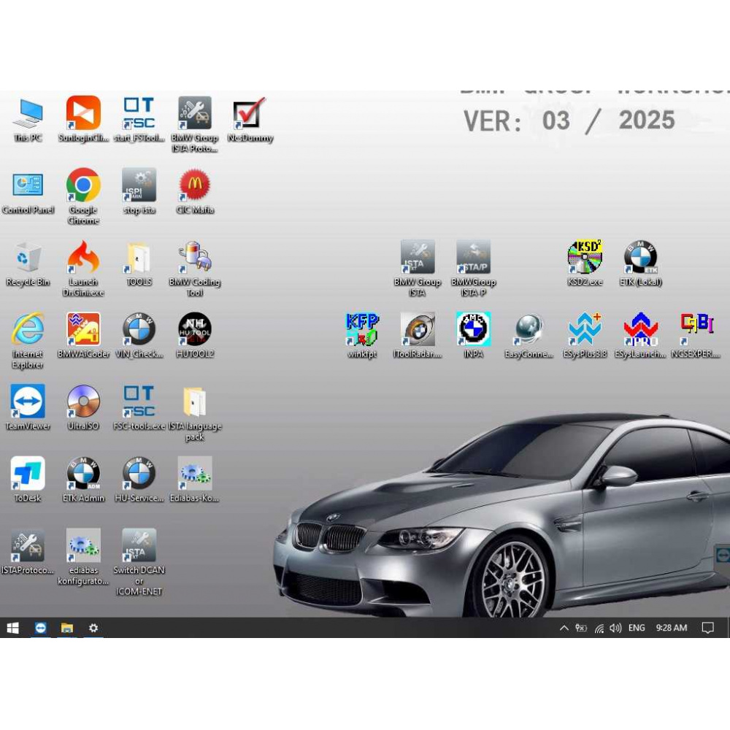Screen dimensions: 730x730
Task: Click the stop ista shortcut
Action: (x=139, y=191)
